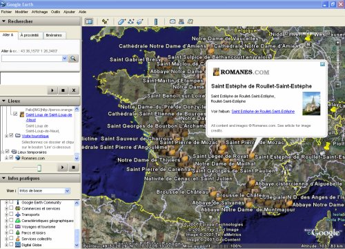The width and height of the screenshot is (345, 249).
Task: Click the Parcs et loisirs tree icon
Action: click(18, 232)
